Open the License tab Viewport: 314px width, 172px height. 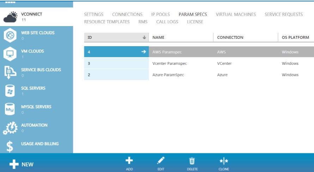coord(195,22)
